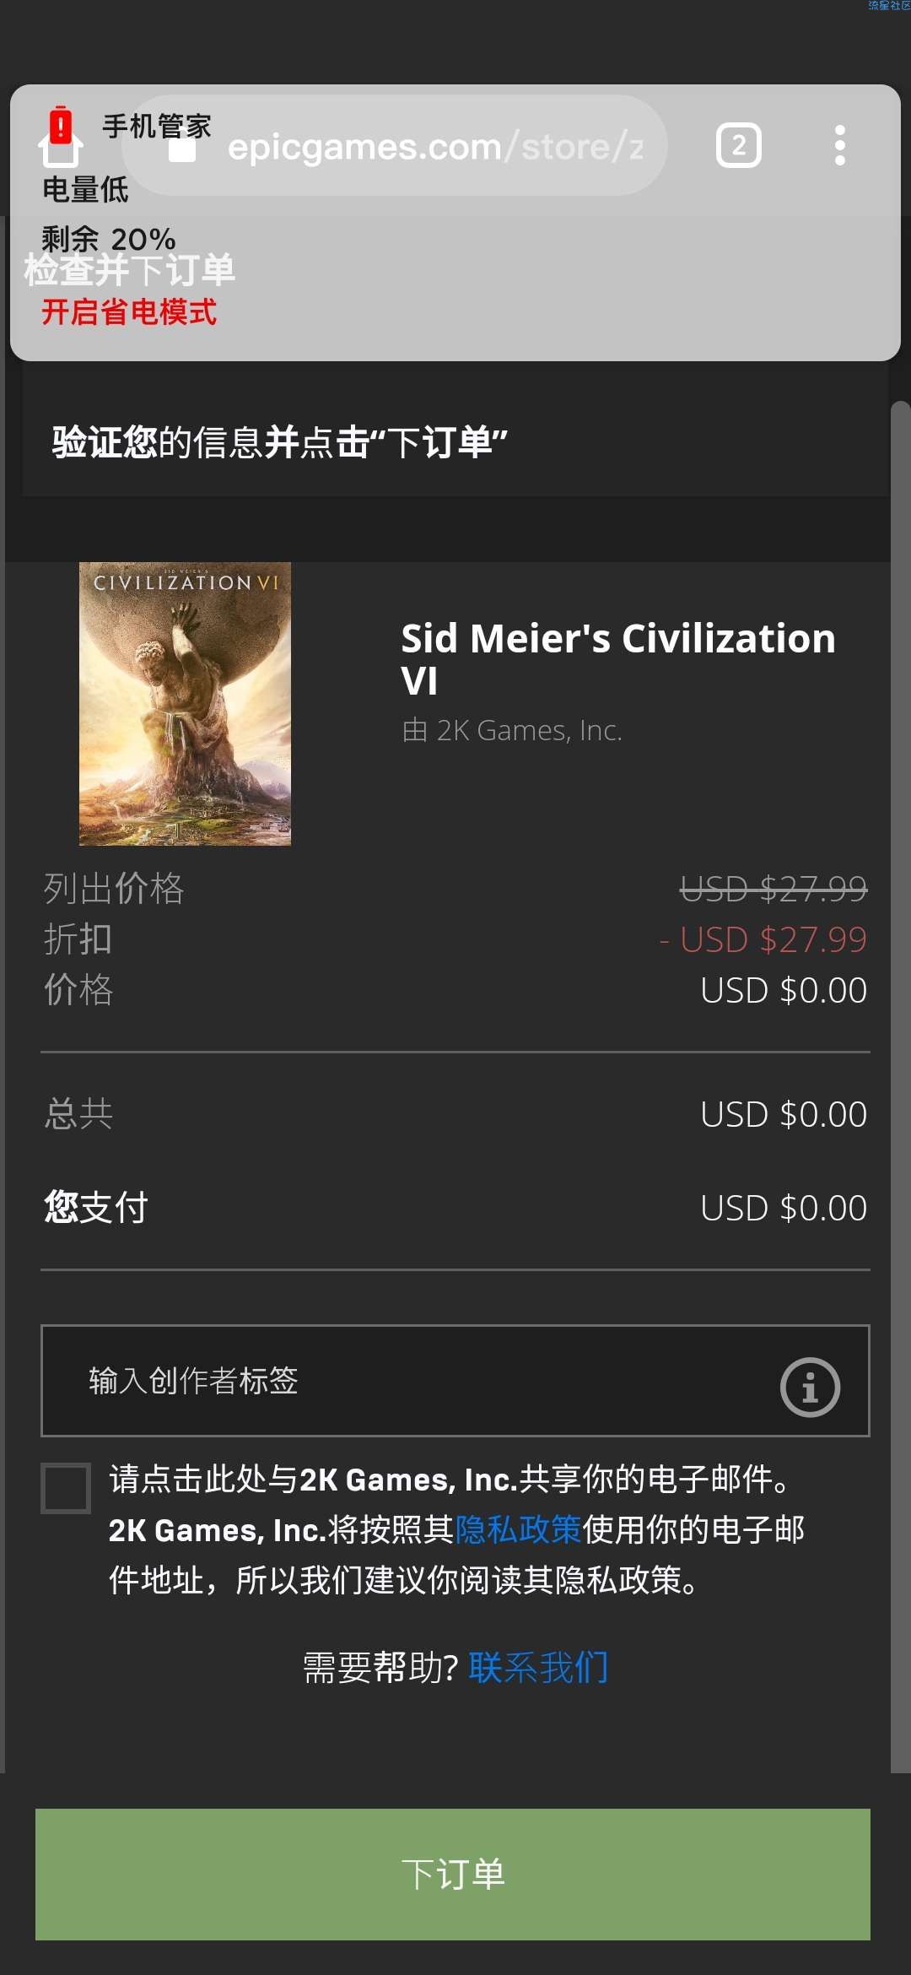Open the 联系我们 contact us link
The image size is (911, 1975).
538,1667
